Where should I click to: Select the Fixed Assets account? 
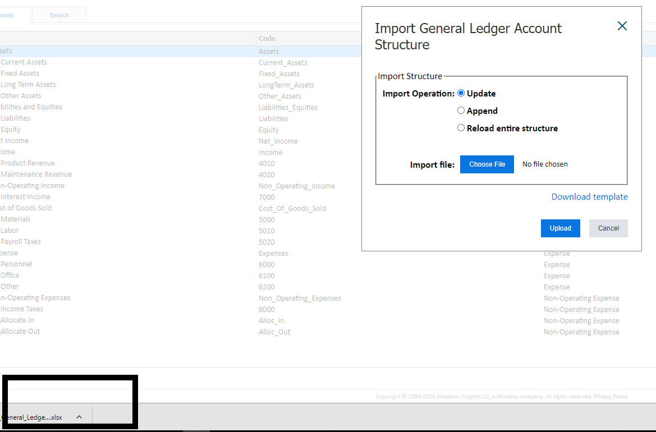[20, 73]
